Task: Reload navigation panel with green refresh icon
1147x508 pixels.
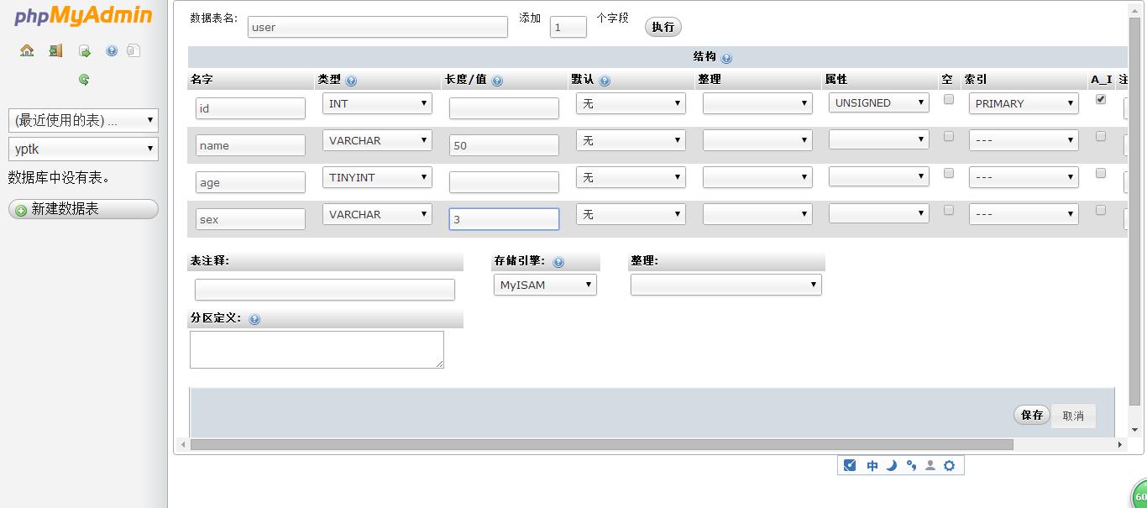Action: pyautogui.click(x=84, y=80)
